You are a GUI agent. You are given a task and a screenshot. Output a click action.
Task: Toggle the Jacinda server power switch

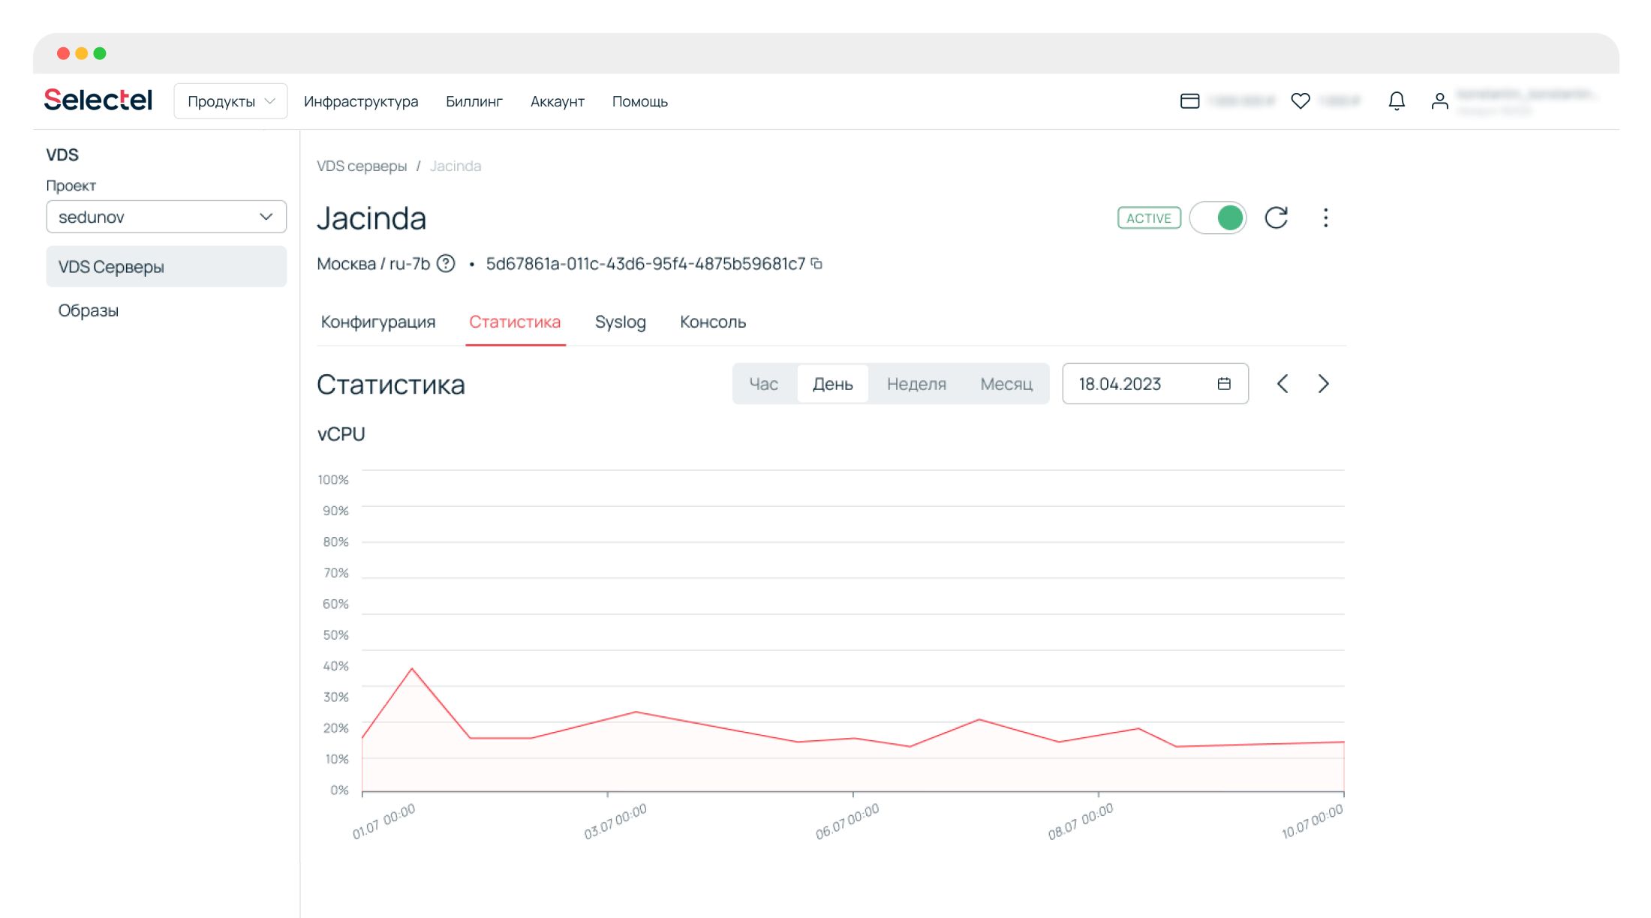click(x=1217, y=218)
